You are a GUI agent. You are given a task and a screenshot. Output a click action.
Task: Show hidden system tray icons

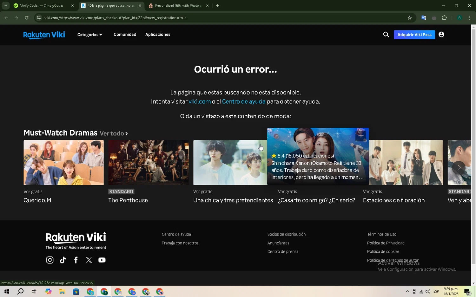(407, 291)
